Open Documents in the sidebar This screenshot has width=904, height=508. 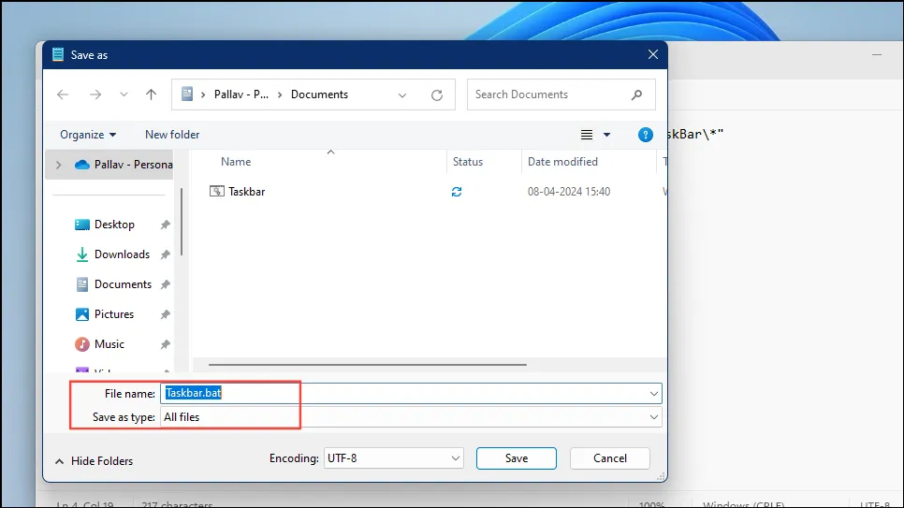[x=113, y=284]
